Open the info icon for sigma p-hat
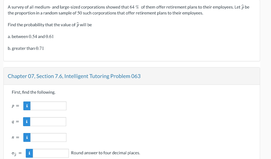271x159 pixels. 29,153
